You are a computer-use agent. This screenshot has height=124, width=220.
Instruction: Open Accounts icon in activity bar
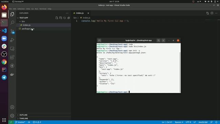click(12, 107)
